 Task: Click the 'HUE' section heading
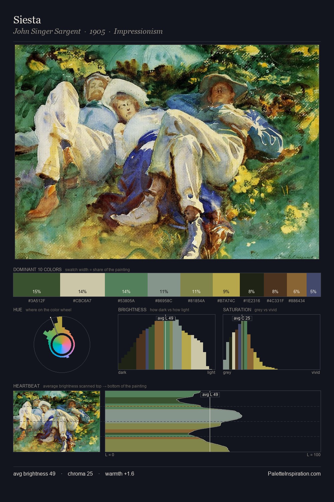tap(18, 310)
